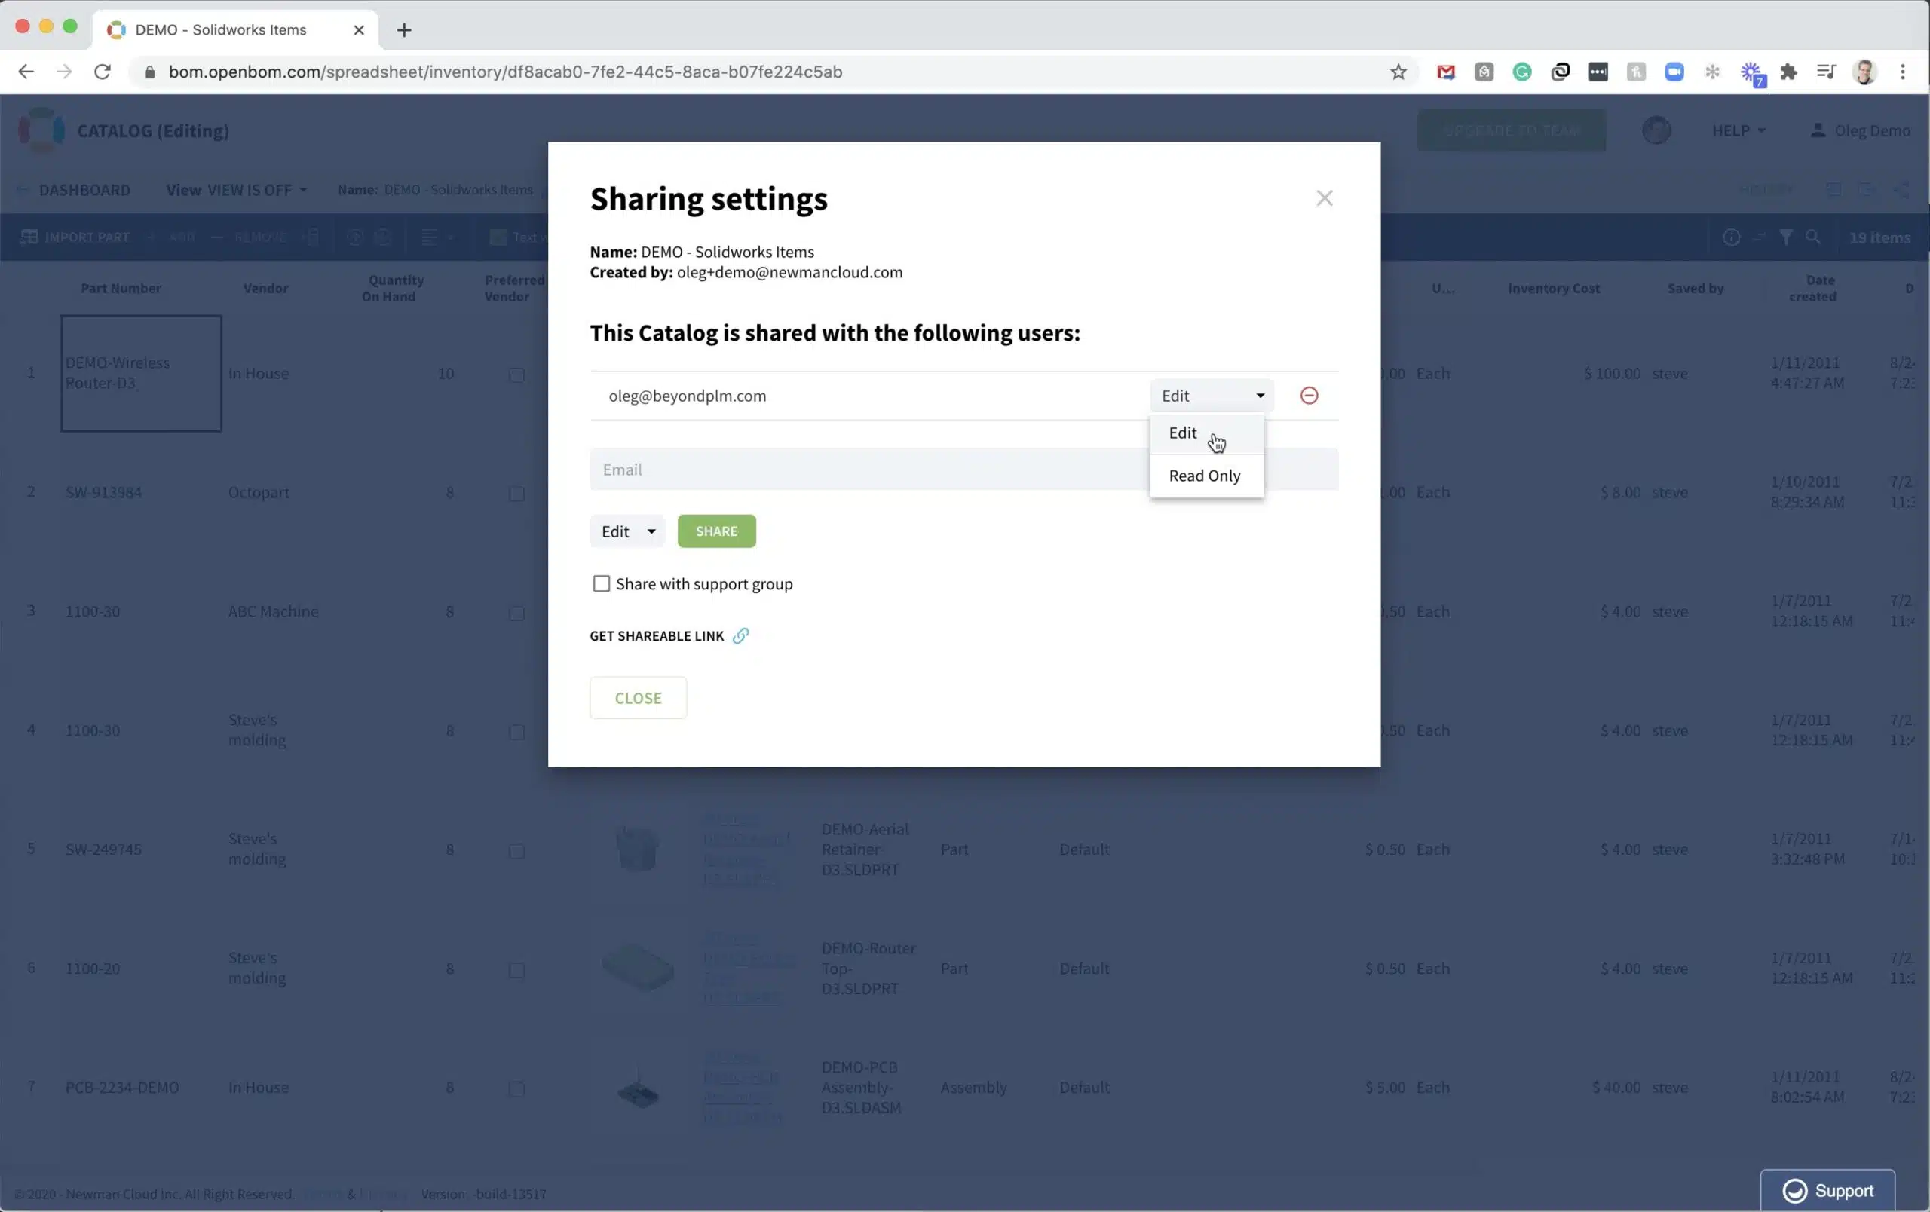Open the Zoom extension icon

[x=1674, y=72]
